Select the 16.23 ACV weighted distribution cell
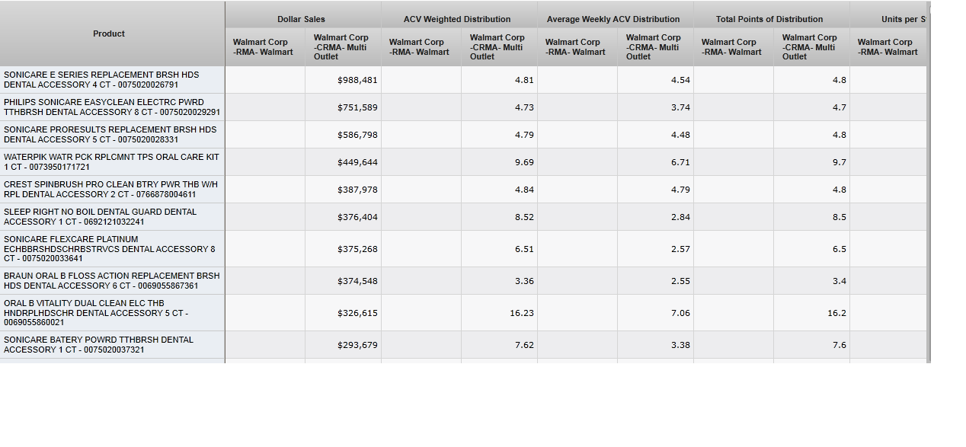 point(522,313)
